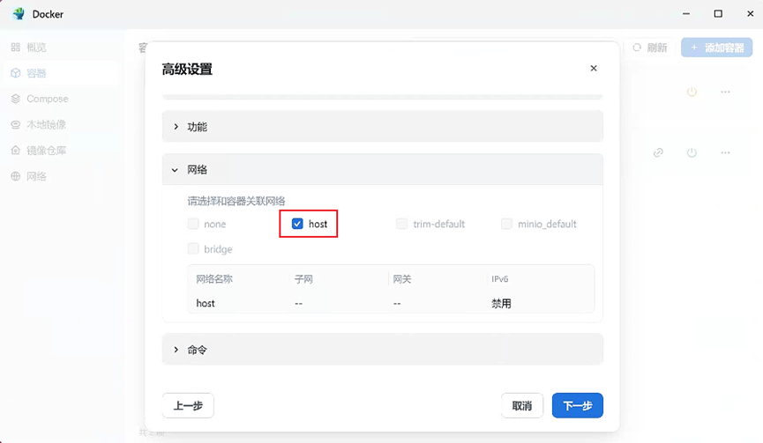
Task: Click the 取消 button
Action: click(521, 405)
